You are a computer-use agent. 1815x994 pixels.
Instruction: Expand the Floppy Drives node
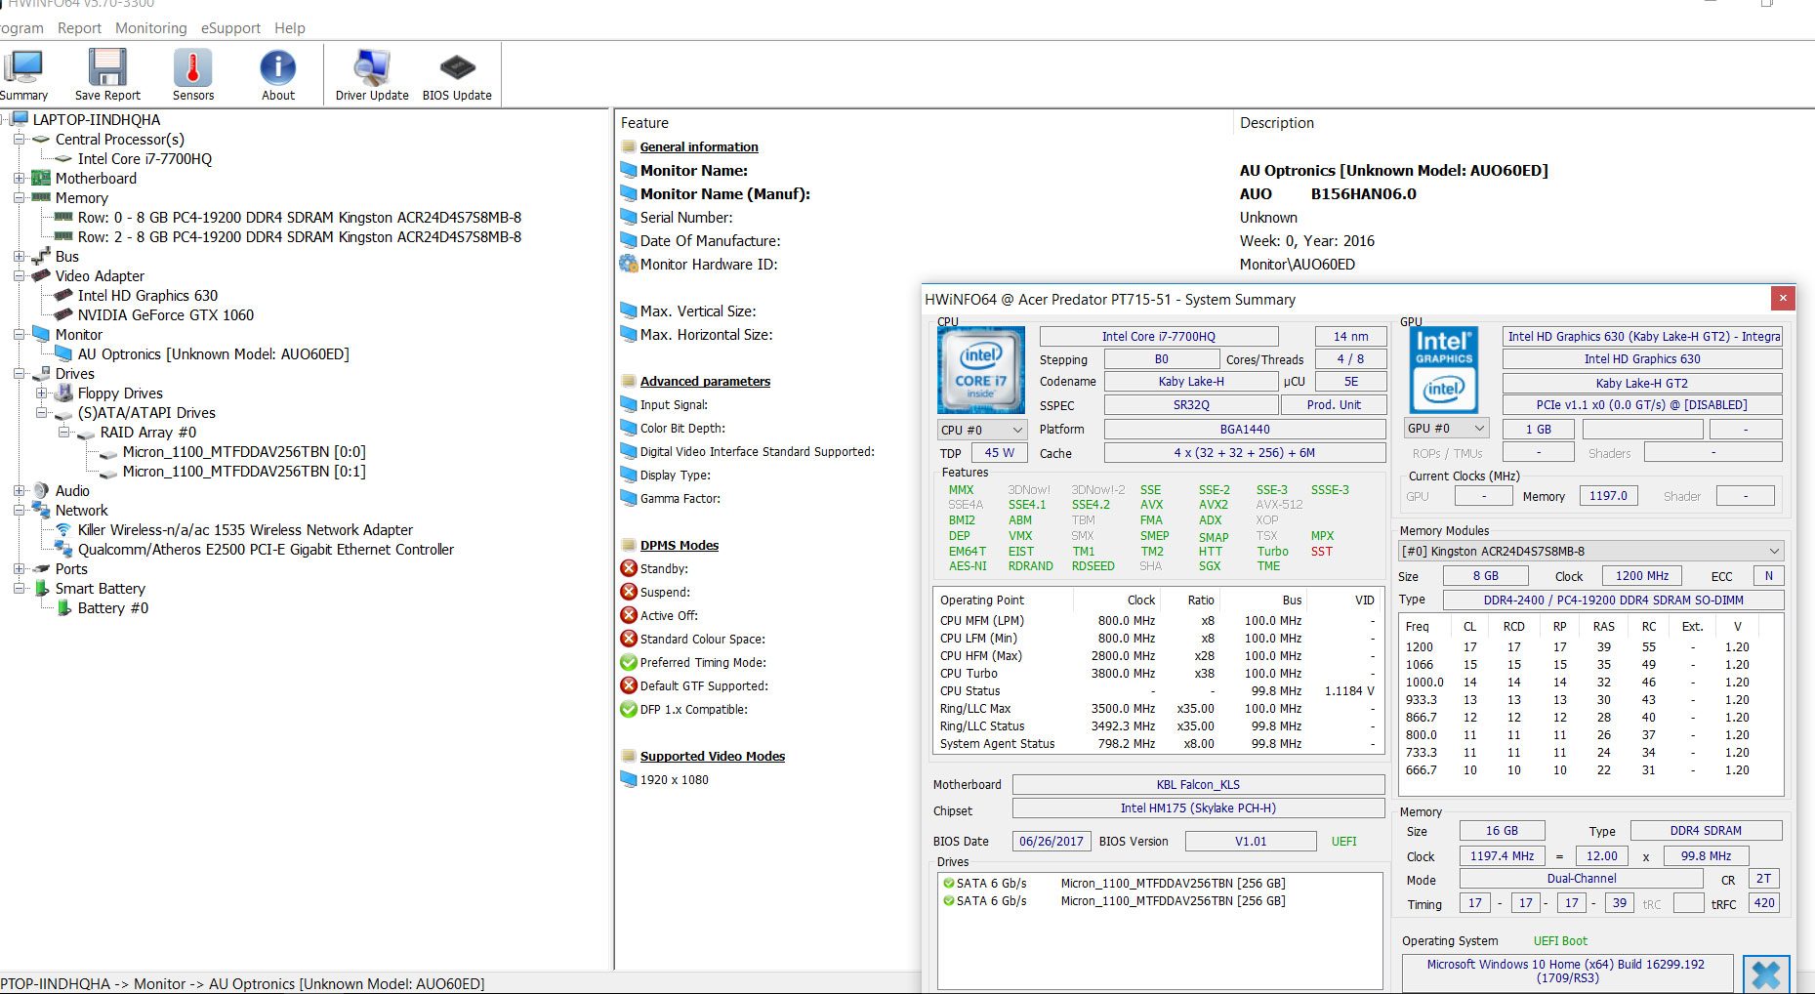click(41, 393)
